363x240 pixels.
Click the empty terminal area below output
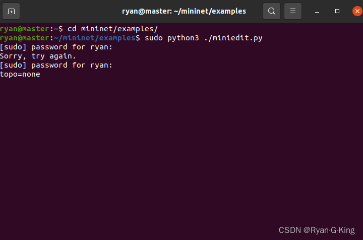[181, 150]
